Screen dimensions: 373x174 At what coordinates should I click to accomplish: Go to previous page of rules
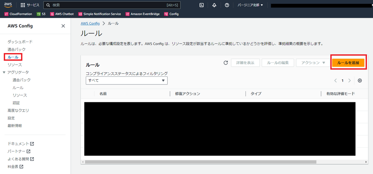click(x=336, y=80)
